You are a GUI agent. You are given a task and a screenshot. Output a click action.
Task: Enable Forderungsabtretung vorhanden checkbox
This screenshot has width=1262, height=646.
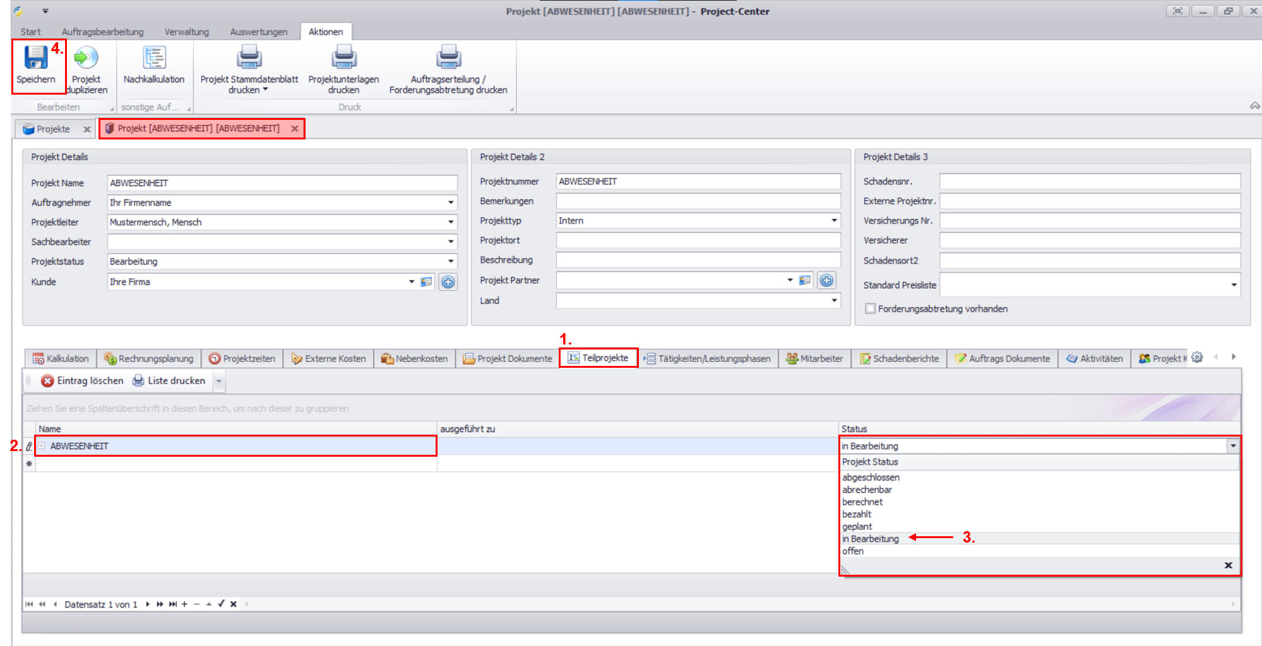871,308
